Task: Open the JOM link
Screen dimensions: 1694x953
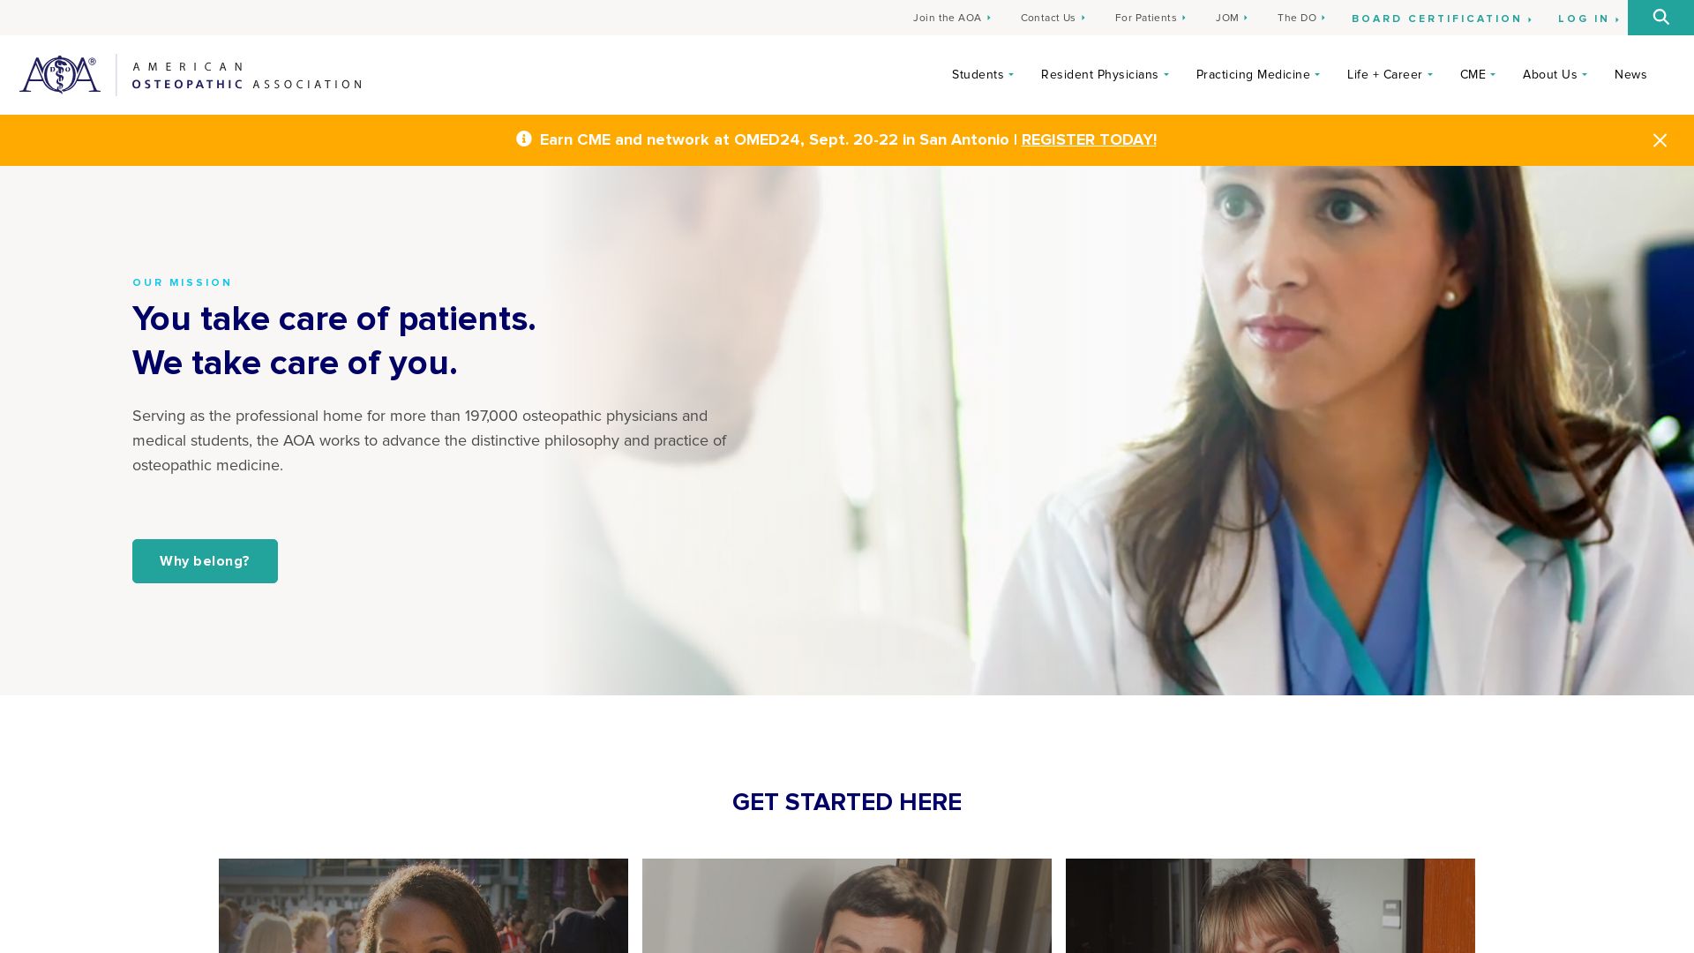Action: 1232,18
